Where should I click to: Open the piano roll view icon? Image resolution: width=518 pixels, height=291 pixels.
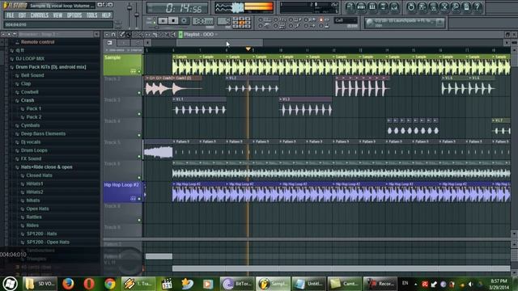click(x=372, y=6)
